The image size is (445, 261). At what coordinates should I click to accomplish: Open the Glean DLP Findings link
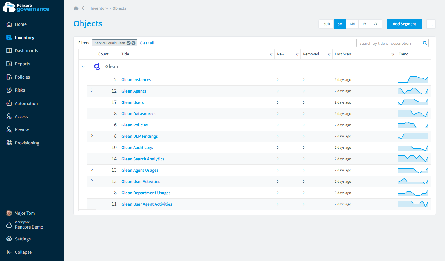[140, 136]
